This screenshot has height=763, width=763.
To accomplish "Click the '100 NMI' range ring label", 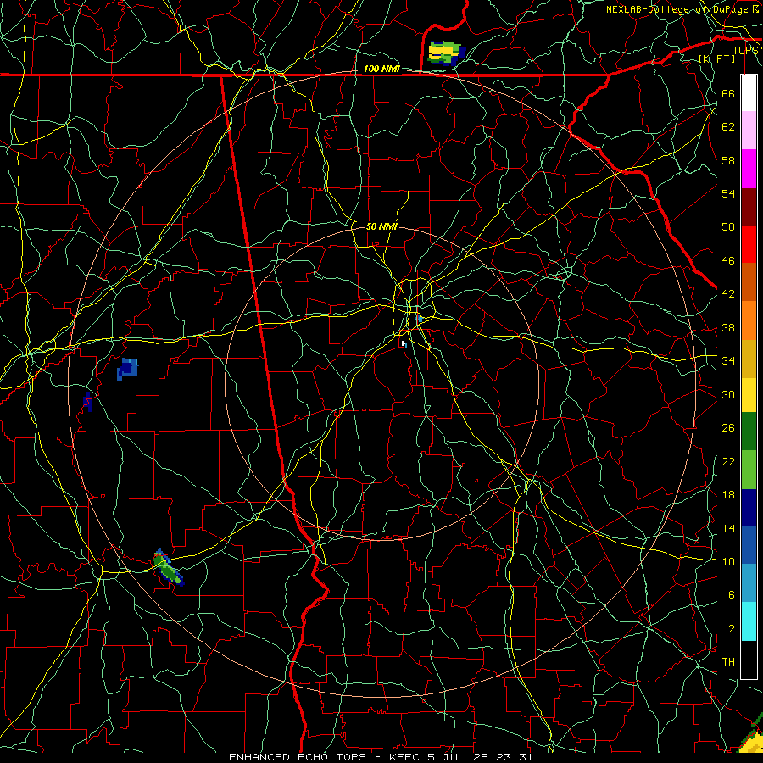I will [x=381, y=70].
